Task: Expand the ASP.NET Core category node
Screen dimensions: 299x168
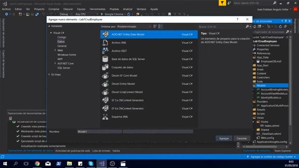Action: (x=55, y=63)
